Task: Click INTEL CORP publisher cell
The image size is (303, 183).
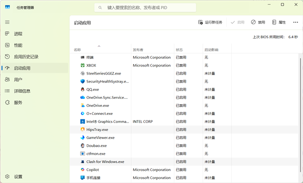Action: (142, 121)
